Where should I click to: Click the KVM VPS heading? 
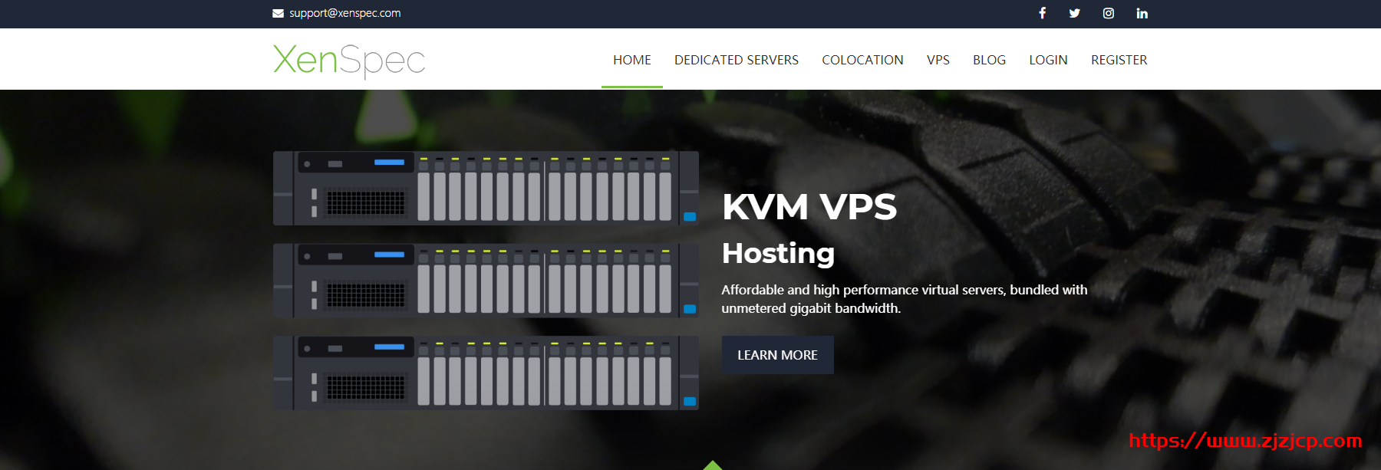pos(809,207)
